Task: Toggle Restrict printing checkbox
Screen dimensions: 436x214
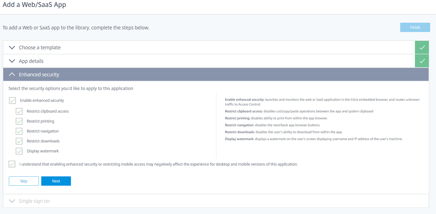Action: click(19, 121)
